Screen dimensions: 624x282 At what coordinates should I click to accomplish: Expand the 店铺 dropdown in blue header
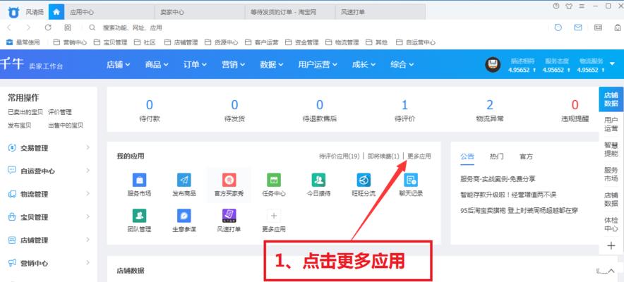point(118,64)
